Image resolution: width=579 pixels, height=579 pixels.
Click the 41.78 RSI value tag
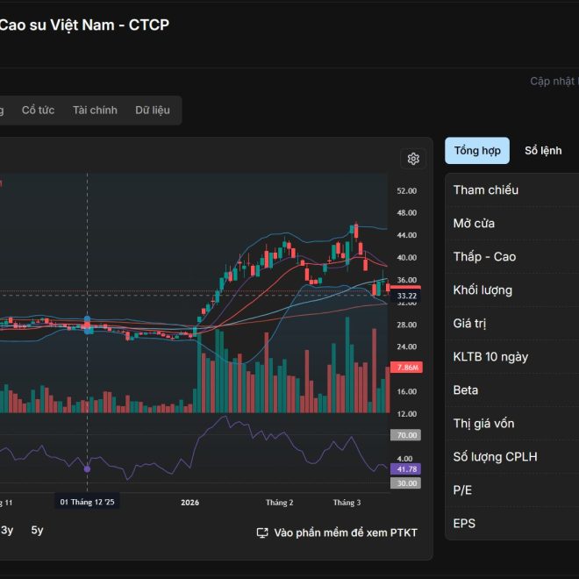[406, 469]
